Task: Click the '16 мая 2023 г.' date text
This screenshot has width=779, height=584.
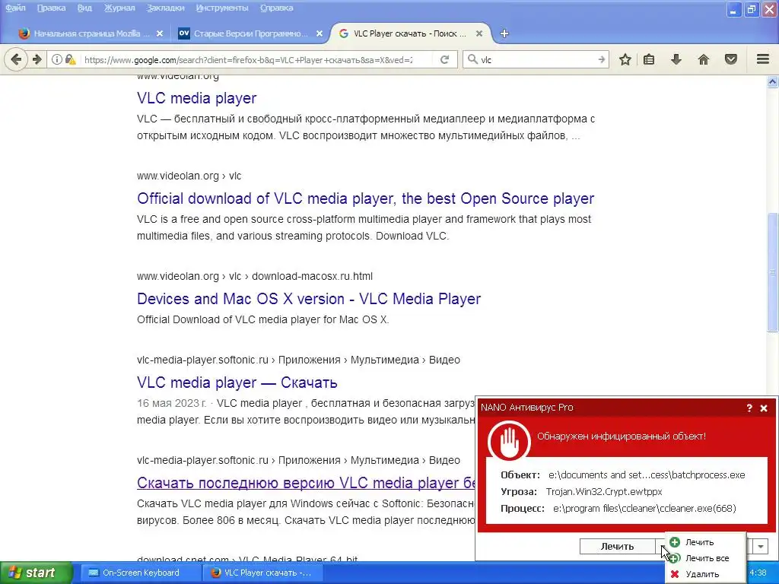Action: (171, 403)
